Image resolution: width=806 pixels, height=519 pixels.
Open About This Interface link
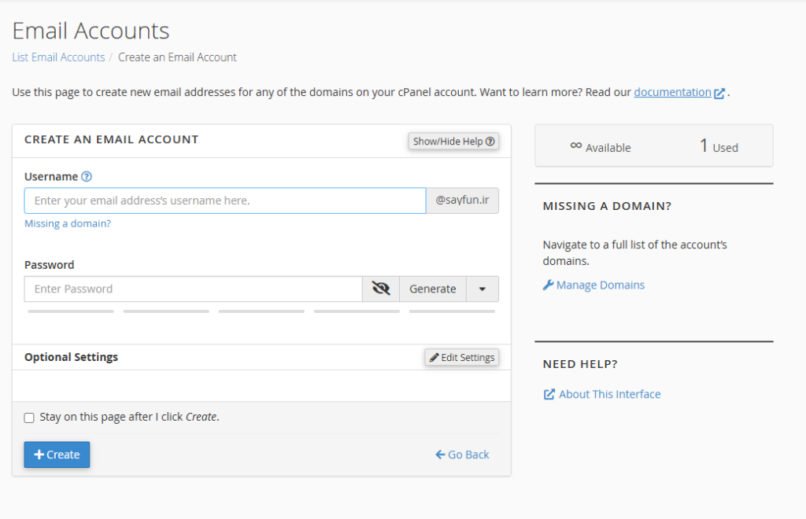602,394
